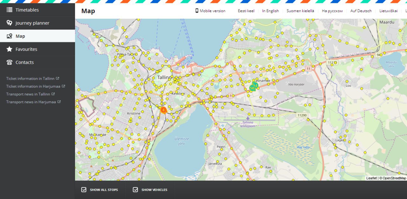
Task: Click the Peetri label on map
Action: [221, 147]
